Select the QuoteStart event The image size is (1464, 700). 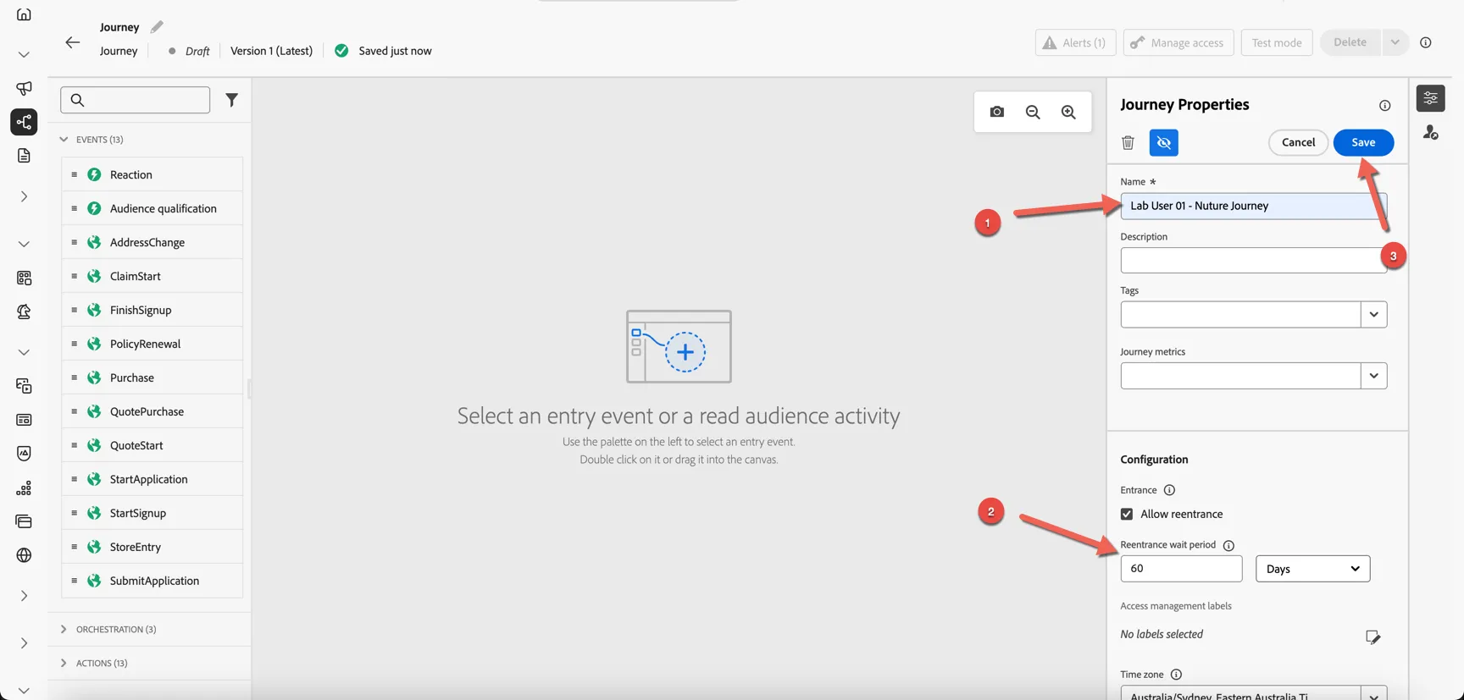[x=152, y=445]
